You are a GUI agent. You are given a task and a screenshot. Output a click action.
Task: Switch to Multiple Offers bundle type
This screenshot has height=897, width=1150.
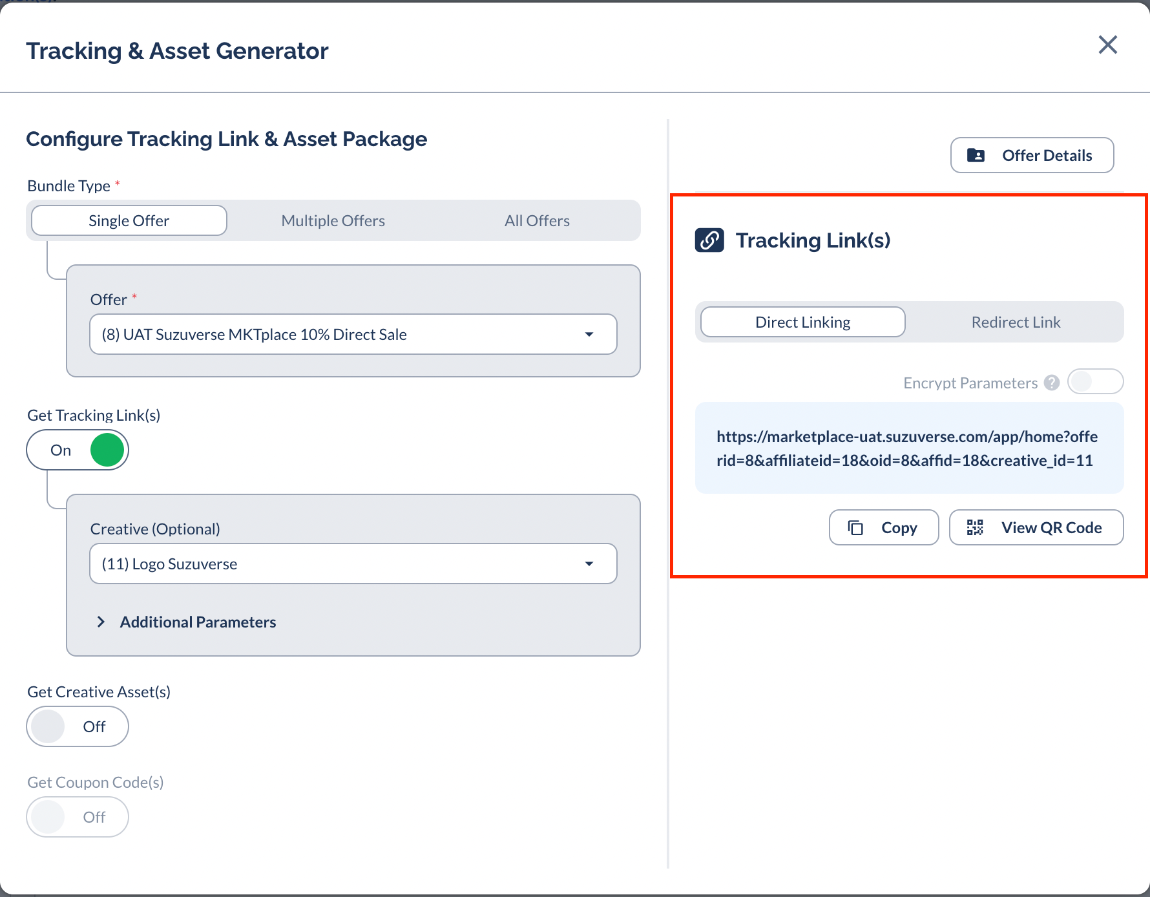pyautogui.click(x=333, y=221)
